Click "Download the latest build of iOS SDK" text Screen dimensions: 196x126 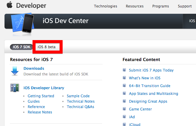pos(56,74)
